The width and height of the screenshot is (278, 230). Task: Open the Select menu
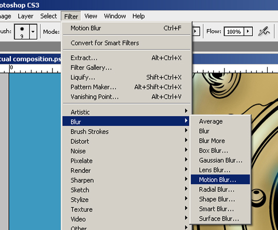click(x=48, y=16)
